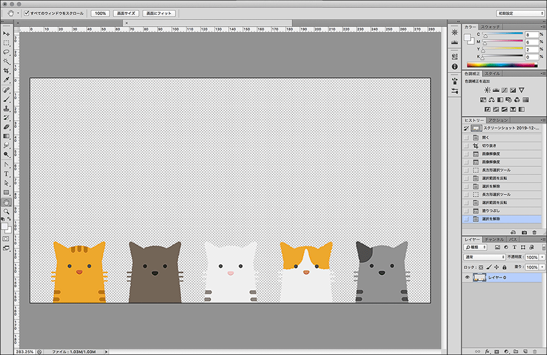This screenshot has width=547, height=355.
Task: Select the Zoom magnifier tool
Action: [x=7, y=211]
